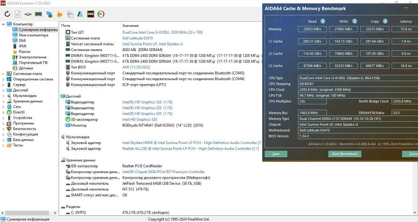Open the GPGPU benchmark toolbar icon

(x=49, y=14)
